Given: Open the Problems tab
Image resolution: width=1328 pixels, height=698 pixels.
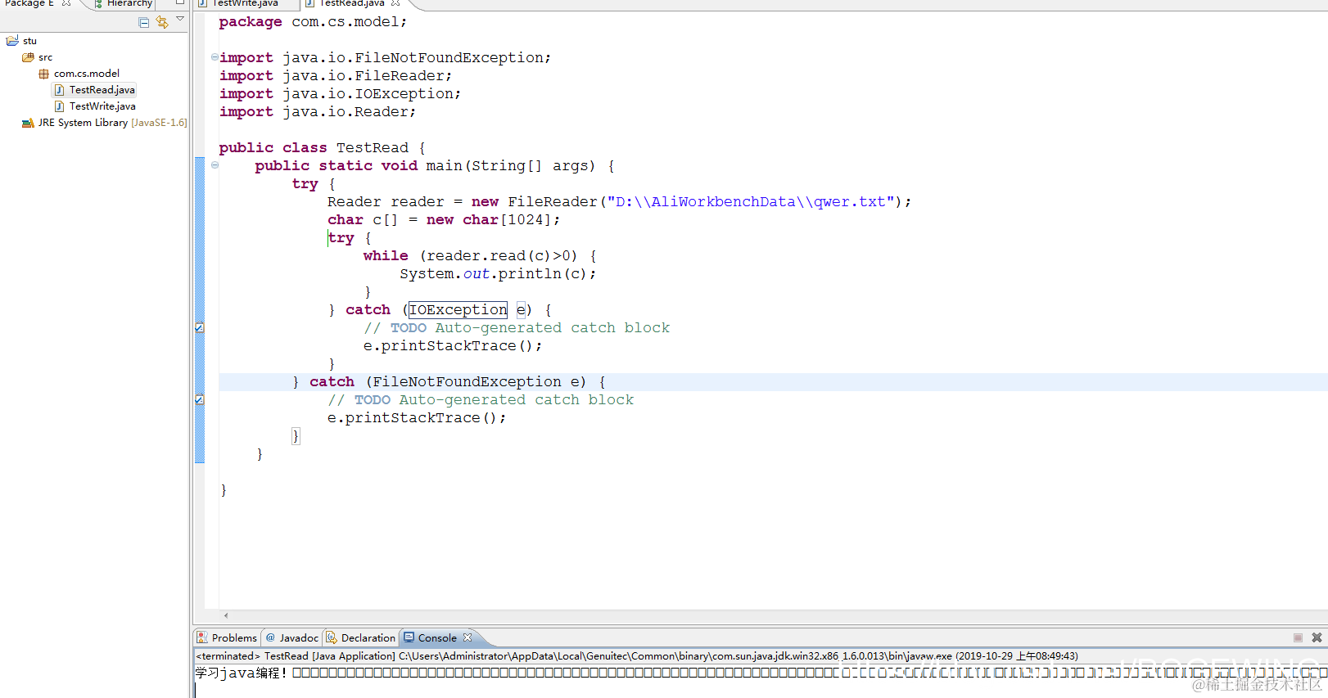Looking at the screenshot, I should (227, 637).
